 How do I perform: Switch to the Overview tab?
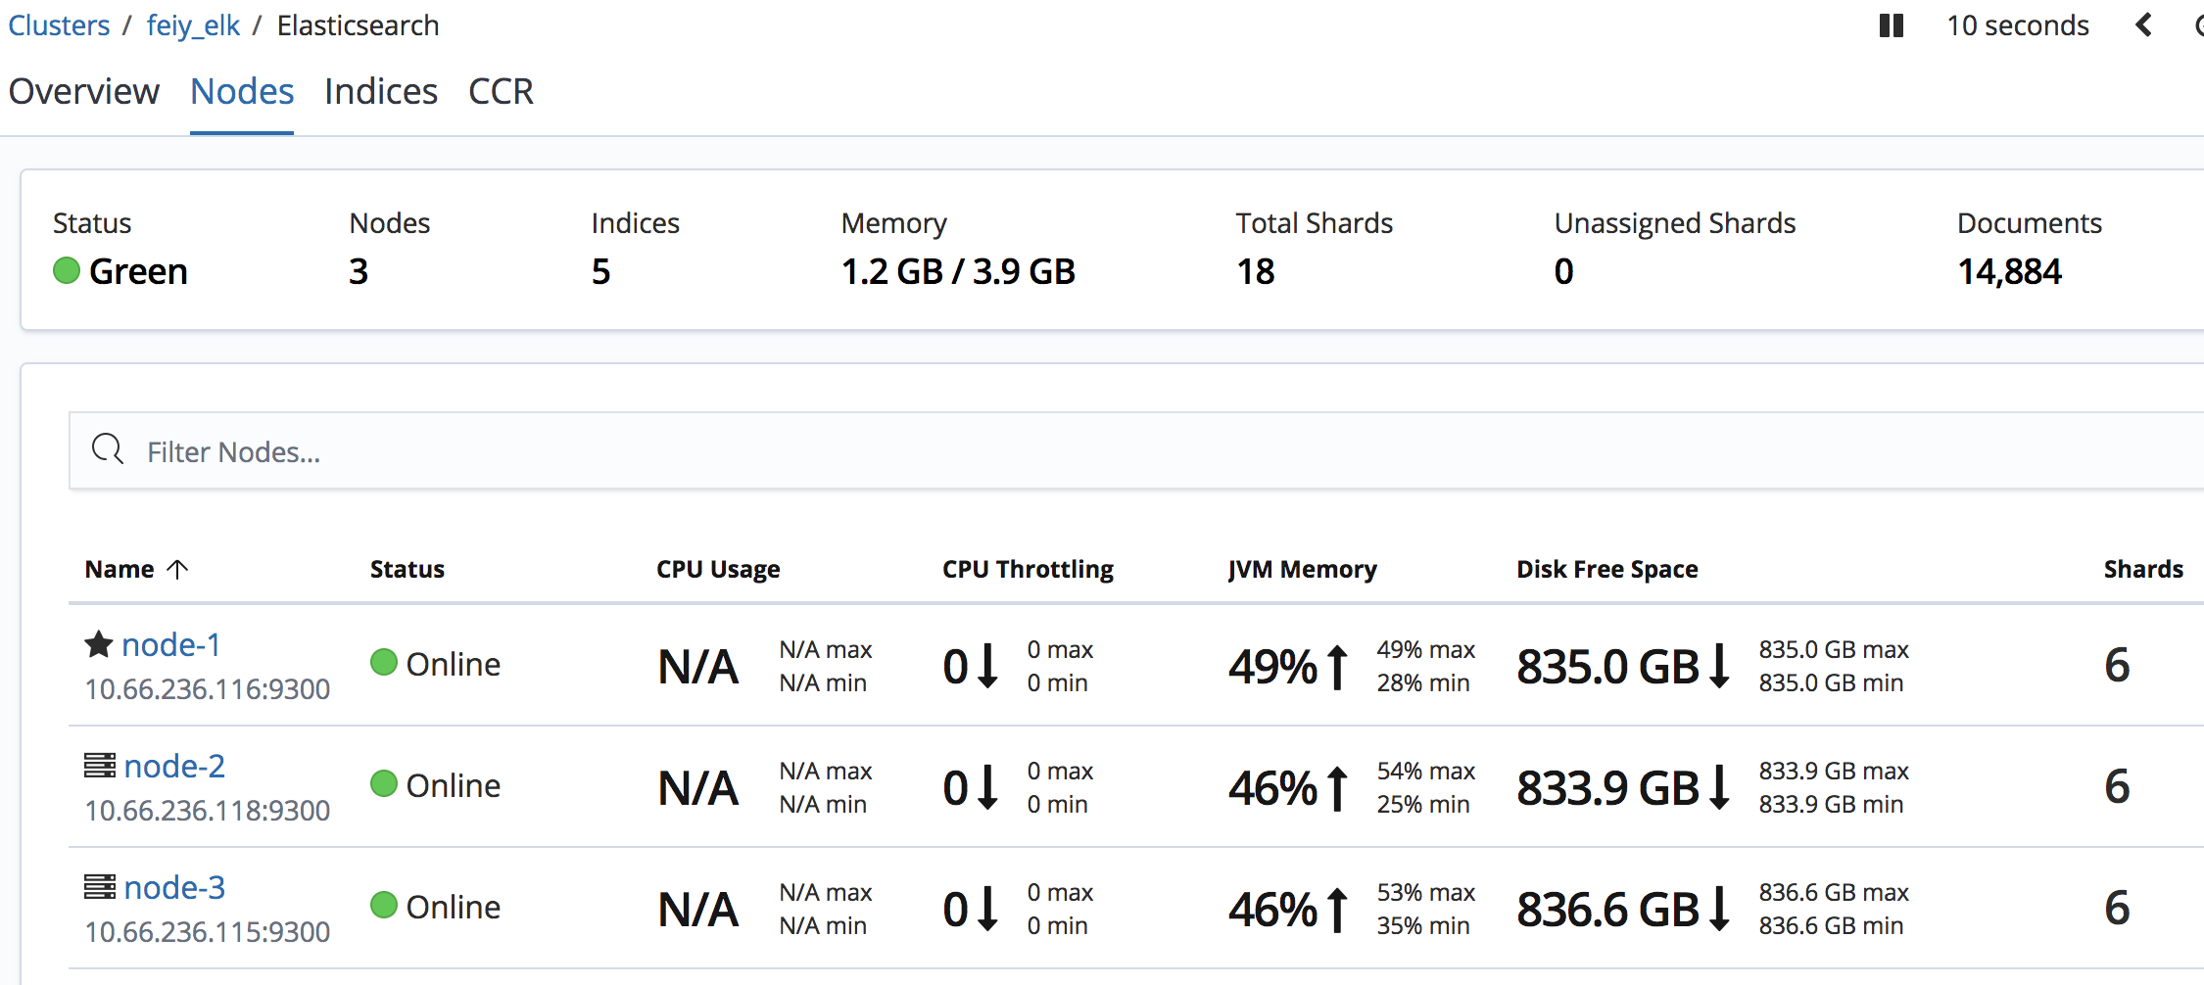[x=84, y=91]
